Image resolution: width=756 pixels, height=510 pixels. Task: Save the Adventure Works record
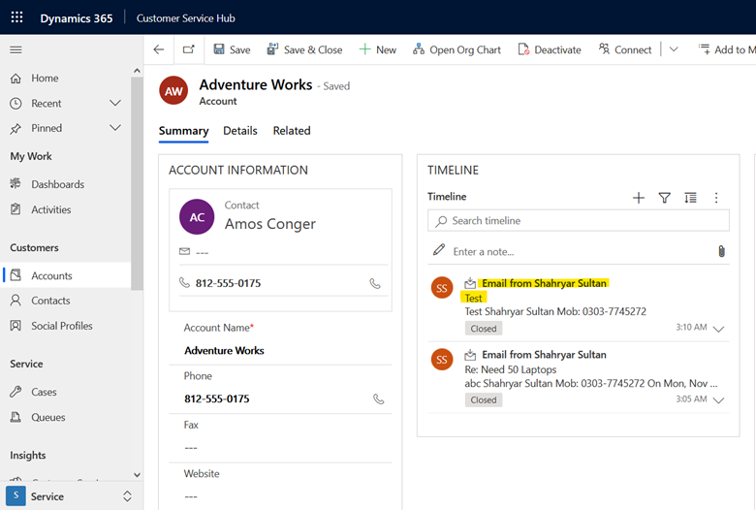click(232, 49)
